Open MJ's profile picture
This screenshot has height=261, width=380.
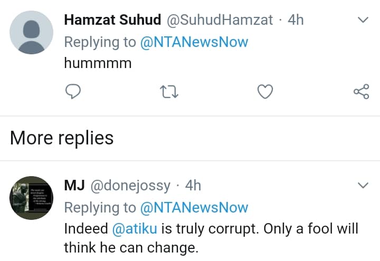32,197
